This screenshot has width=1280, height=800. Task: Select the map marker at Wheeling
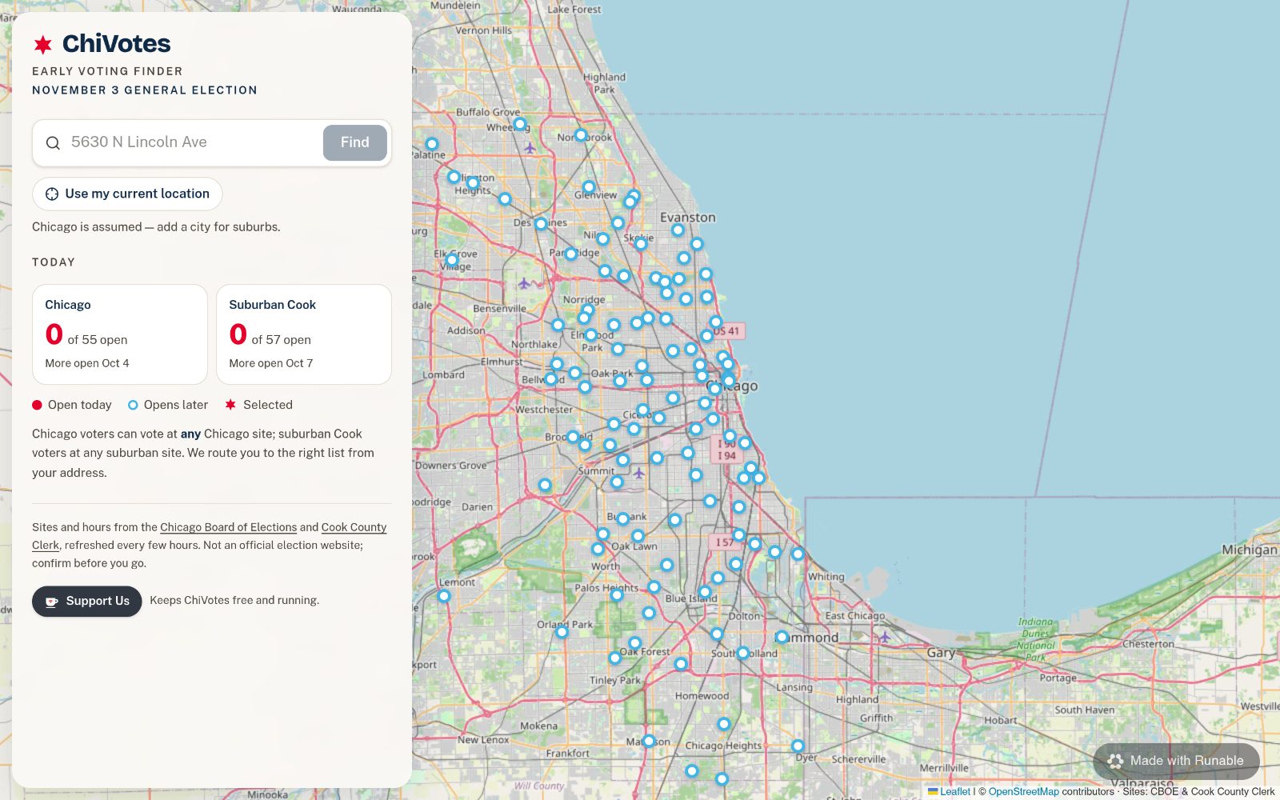(520, 124)
